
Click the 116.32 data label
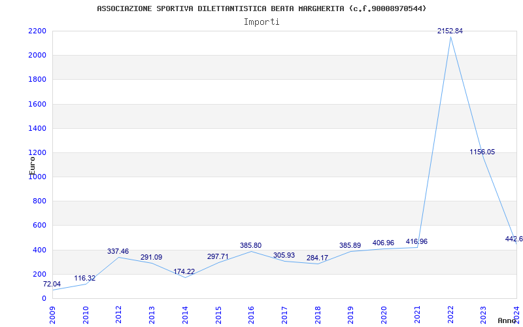click(x=85, y=279)
